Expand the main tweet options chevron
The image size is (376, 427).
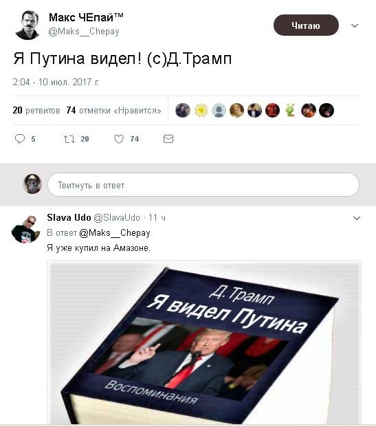coord(355,25)
